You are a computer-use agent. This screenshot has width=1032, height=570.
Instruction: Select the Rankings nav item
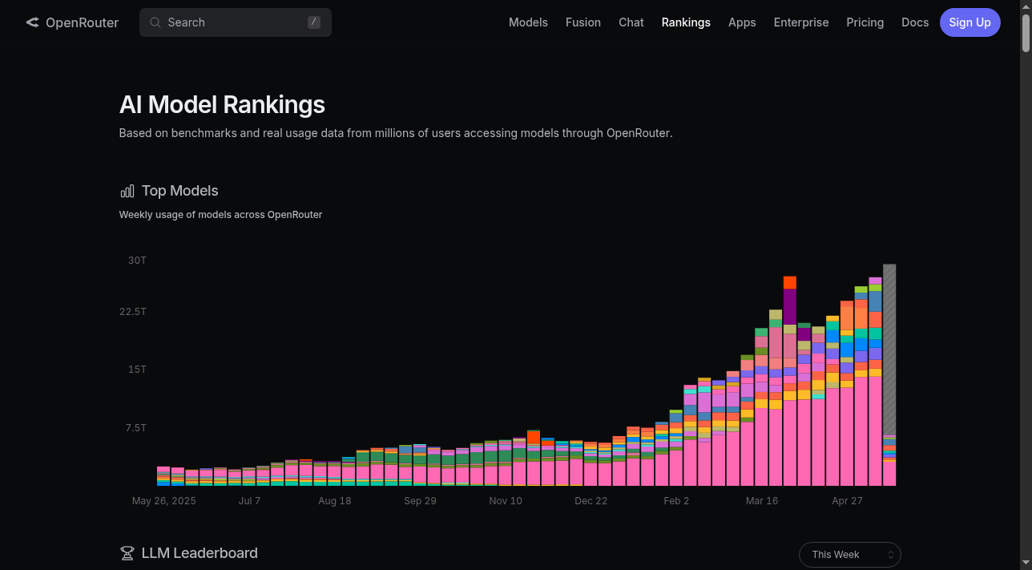[686, 22]
